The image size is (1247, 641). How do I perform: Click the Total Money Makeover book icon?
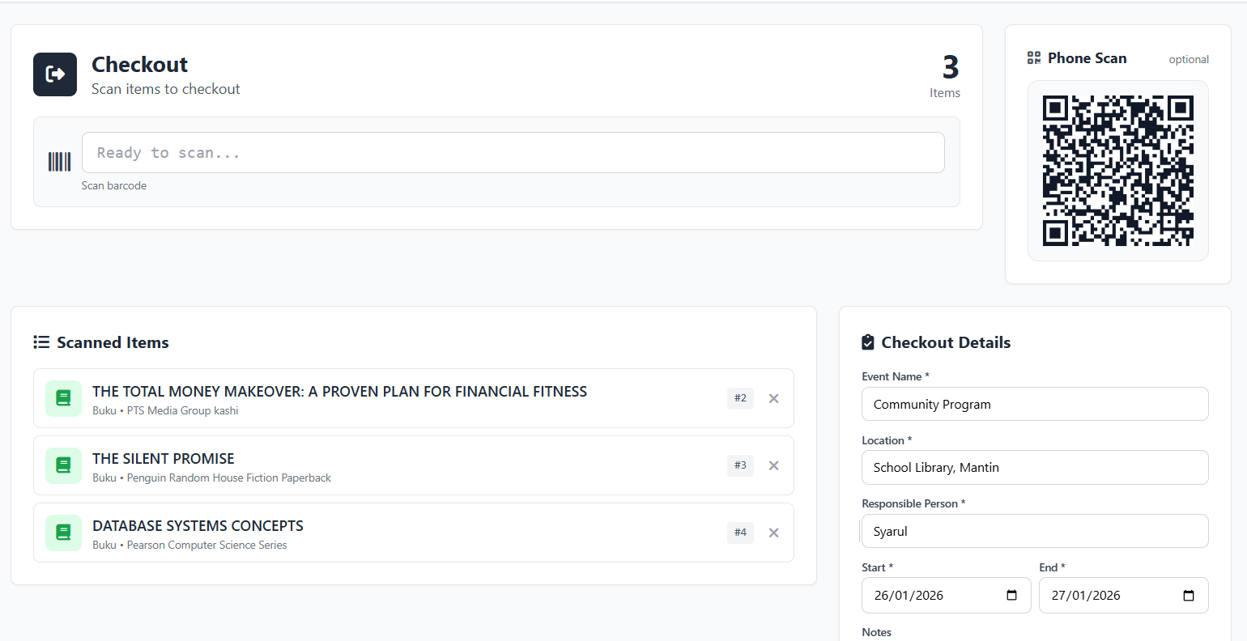[63, 398]
